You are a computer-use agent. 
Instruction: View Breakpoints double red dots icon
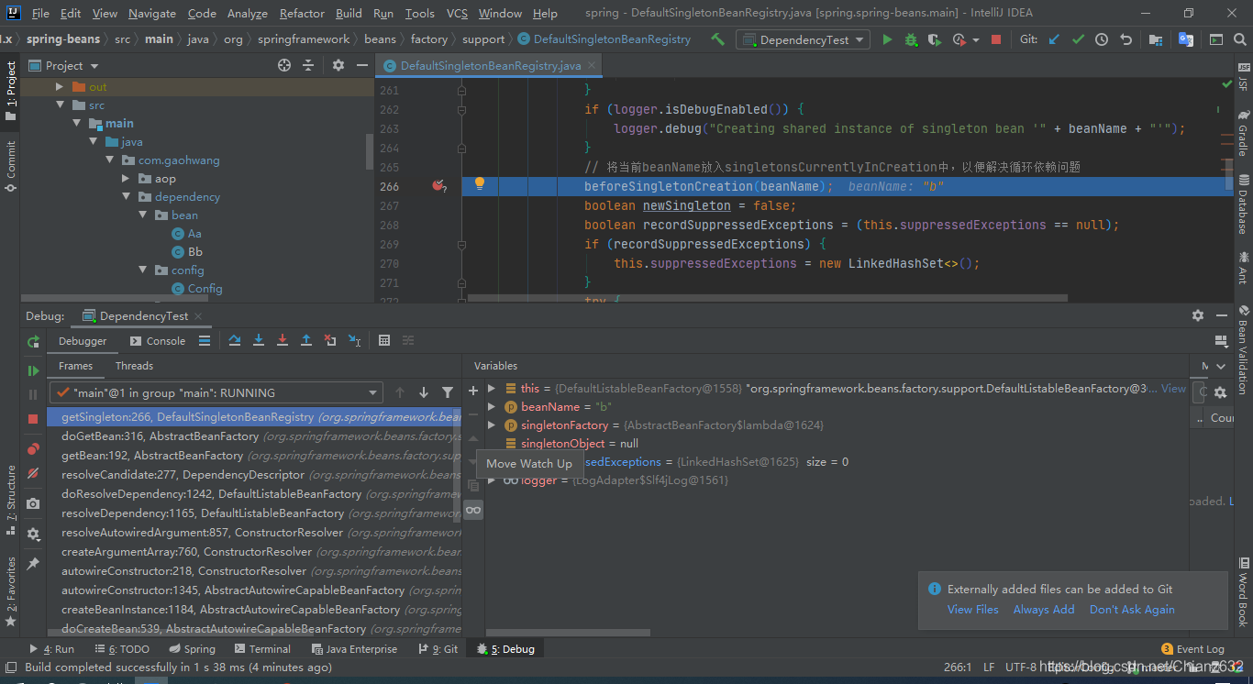click(x=33, y=449)
